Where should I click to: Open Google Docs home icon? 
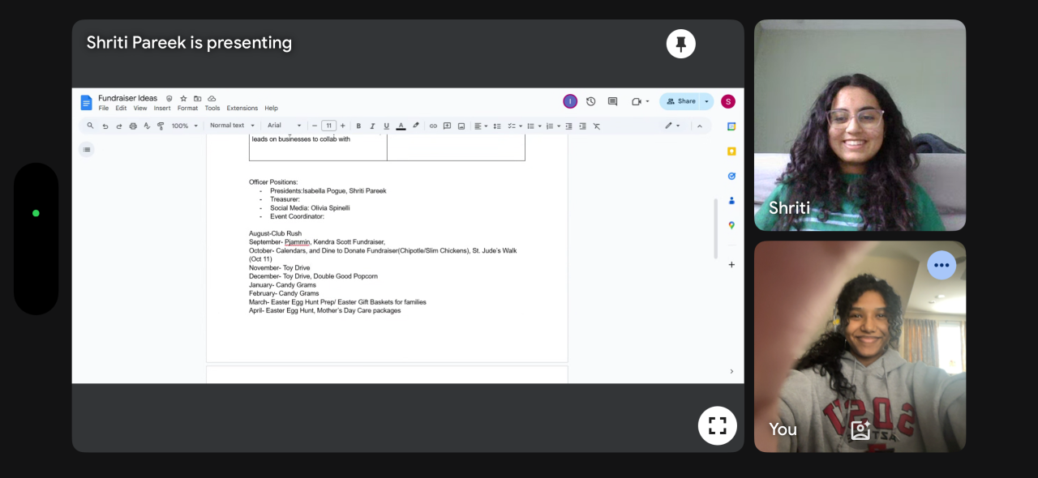pyautogui.click(x=87, y=102)
